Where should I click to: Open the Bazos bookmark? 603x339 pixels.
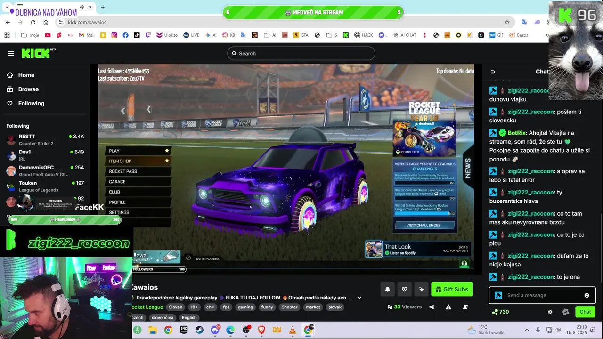519,35
